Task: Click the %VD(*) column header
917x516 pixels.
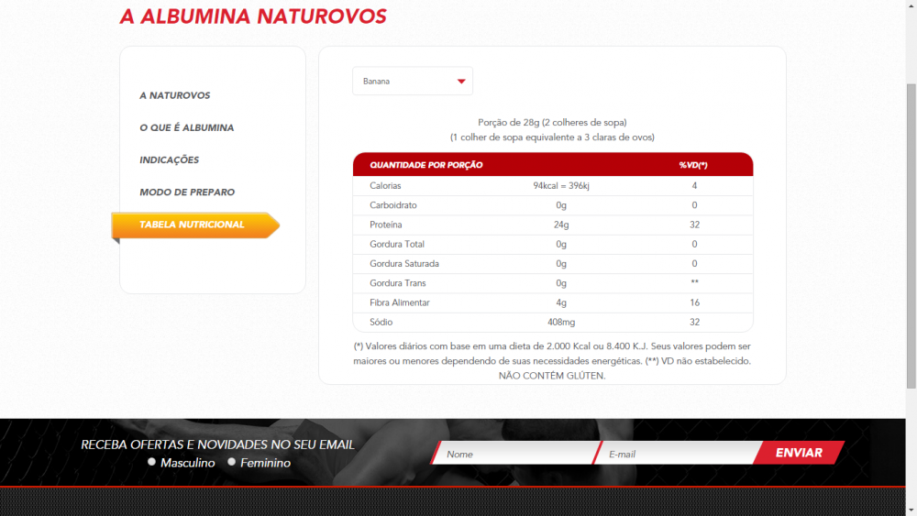Action: [693, 165]
